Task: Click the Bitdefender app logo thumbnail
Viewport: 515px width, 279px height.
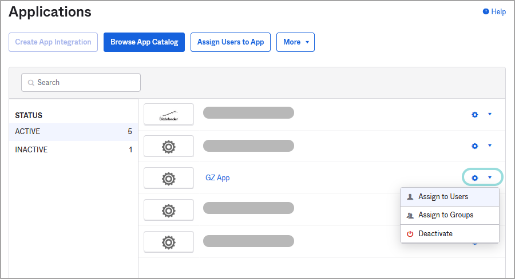Action: tap(168, 114)
